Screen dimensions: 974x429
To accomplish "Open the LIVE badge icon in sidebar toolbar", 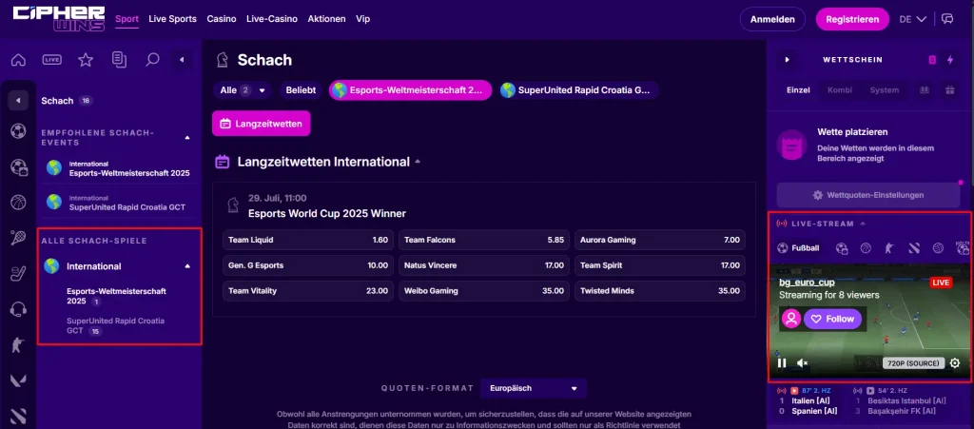I will coord(52,60).
